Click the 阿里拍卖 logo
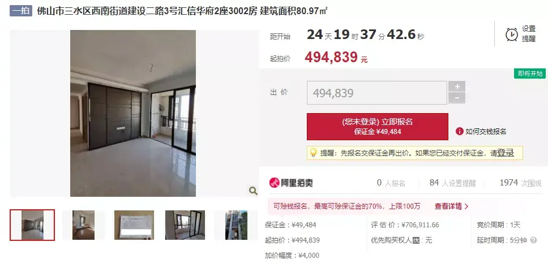 coord(291,183)
